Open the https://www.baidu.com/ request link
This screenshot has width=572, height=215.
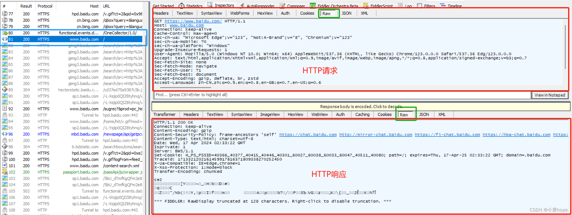tap(193, 21)
